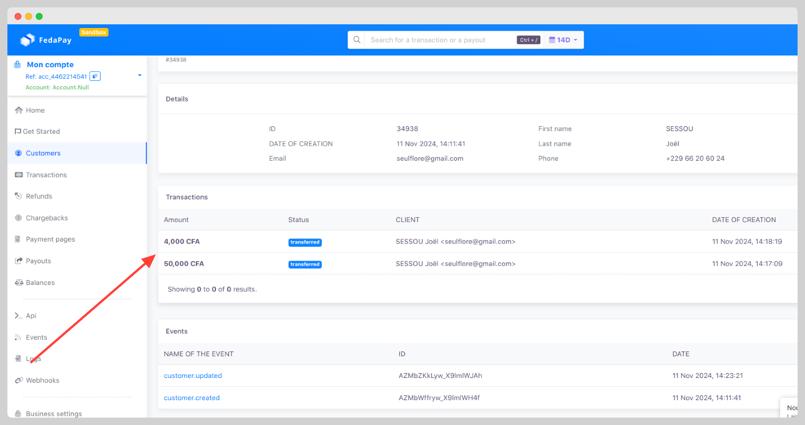Click the Webhooks link icon
805x425 pixels.
point(19,380)
